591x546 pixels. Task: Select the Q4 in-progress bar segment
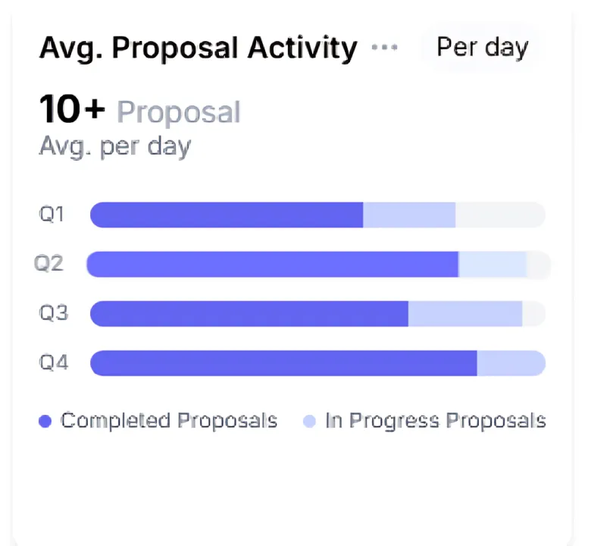[x=511, y=363]
